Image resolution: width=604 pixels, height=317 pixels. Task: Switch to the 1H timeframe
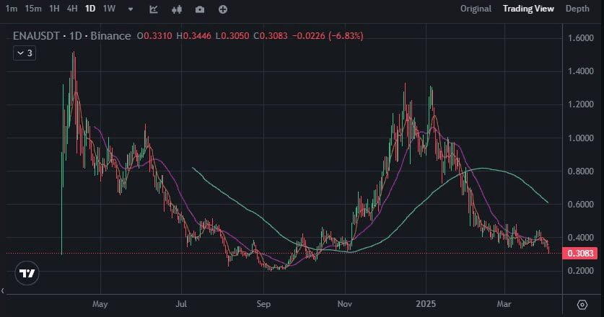pos(54,9)
